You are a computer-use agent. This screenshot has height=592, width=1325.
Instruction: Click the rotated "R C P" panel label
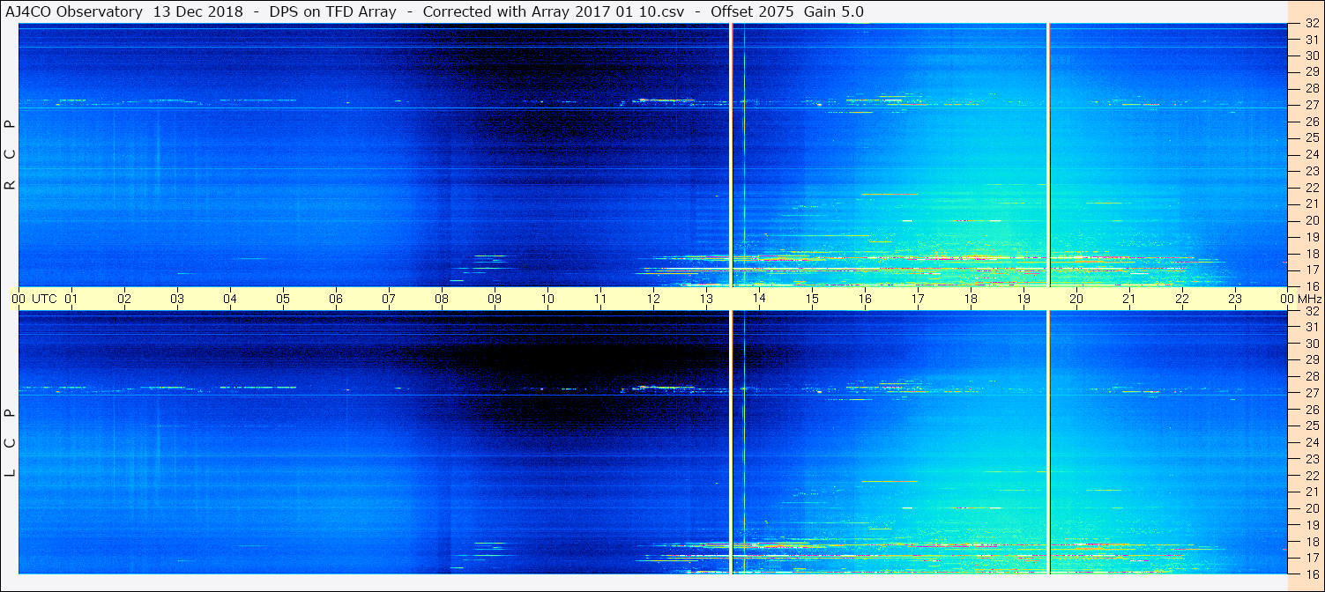[11, 155]
